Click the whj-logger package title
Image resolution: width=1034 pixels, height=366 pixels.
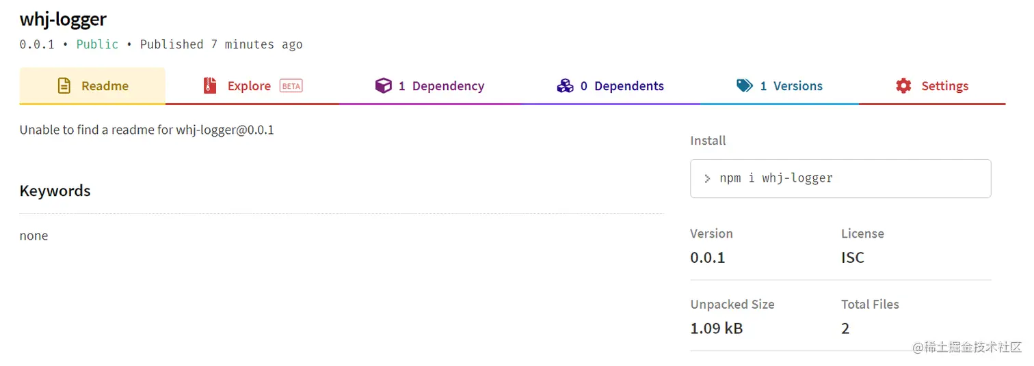pos(63,19)
